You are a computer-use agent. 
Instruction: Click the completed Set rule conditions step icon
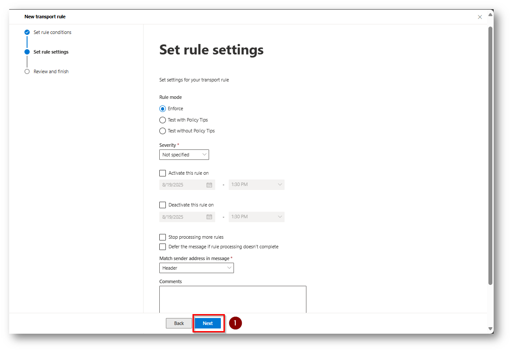click(x=27, y=32)
